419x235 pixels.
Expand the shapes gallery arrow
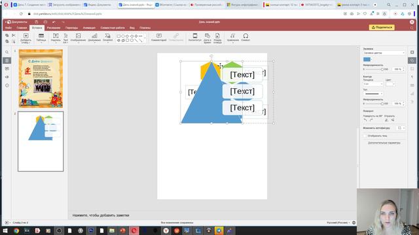(145, 38)
